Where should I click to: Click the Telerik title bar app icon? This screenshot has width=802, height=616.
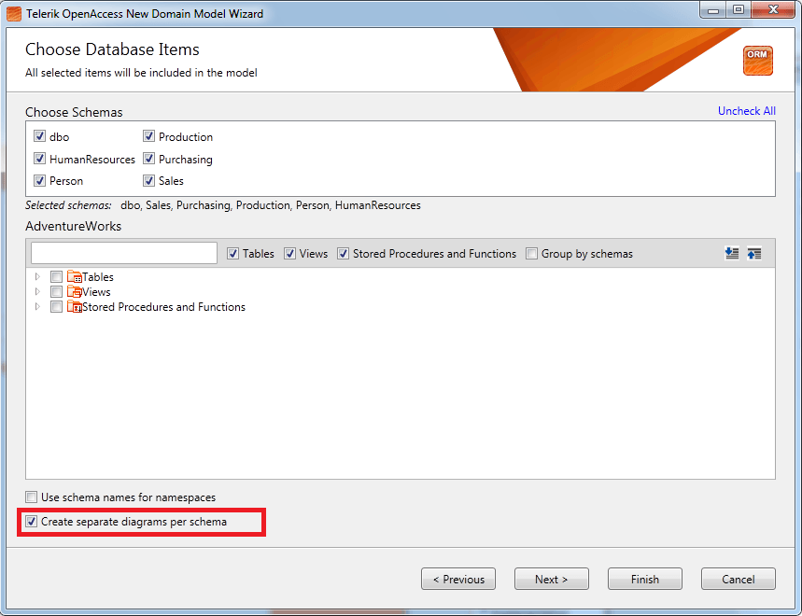[14, 13]
